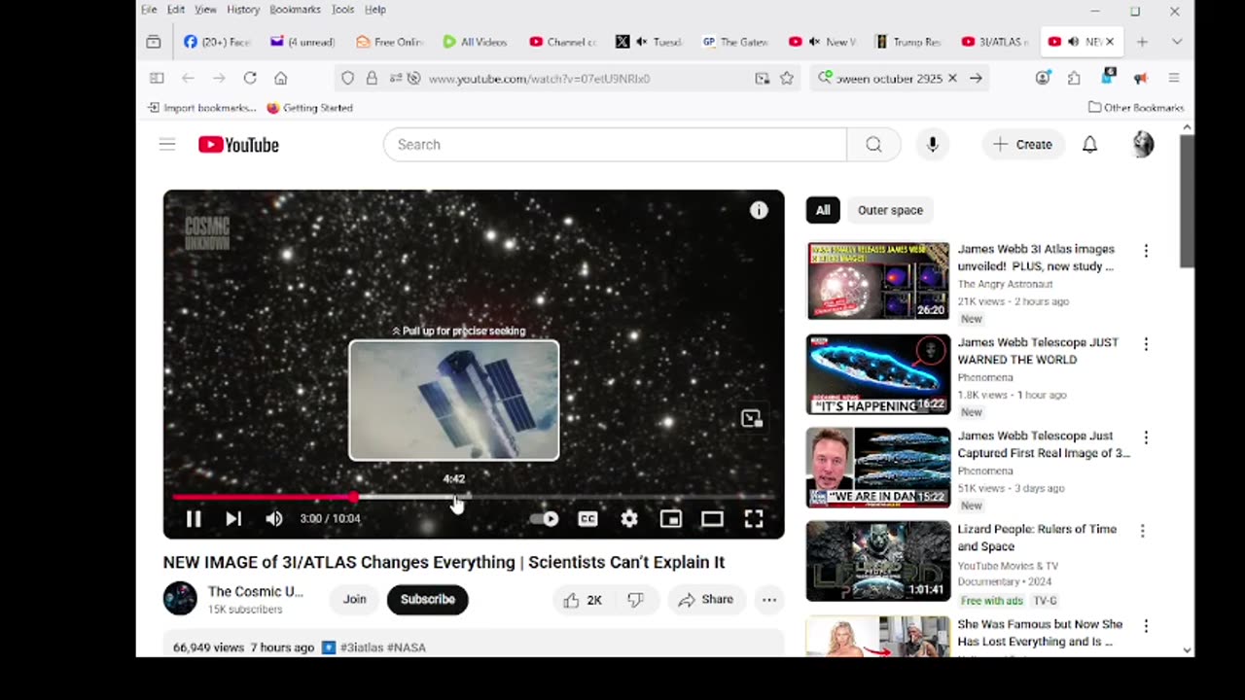This screenshot has width=1245, height=700.
Task: Focus the YouTube search box
Action: click(x=615, y=145)
